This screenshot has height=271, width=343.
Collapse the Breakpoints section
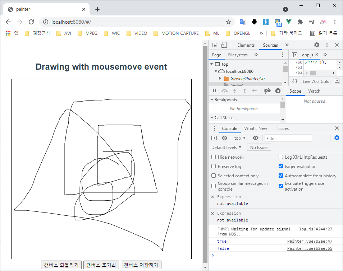[212, 100]
